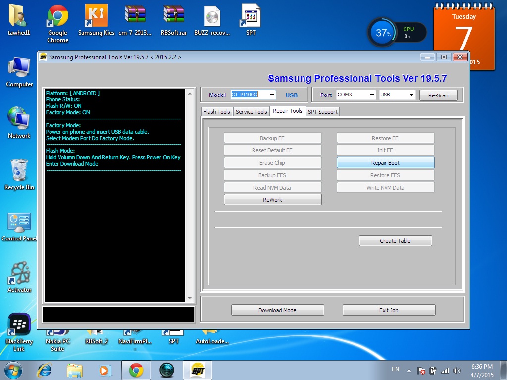507x380 pixels.
Task: Open Windows Media Player taskbar icon
Action: [x=104, y=370]
